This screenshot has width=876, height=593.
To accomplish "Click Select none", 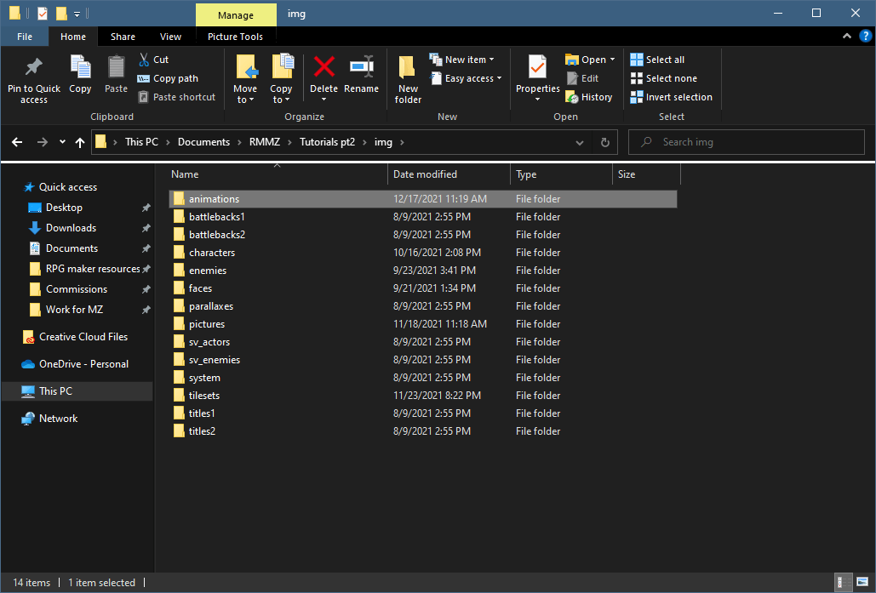I will [x=664, y=78].
